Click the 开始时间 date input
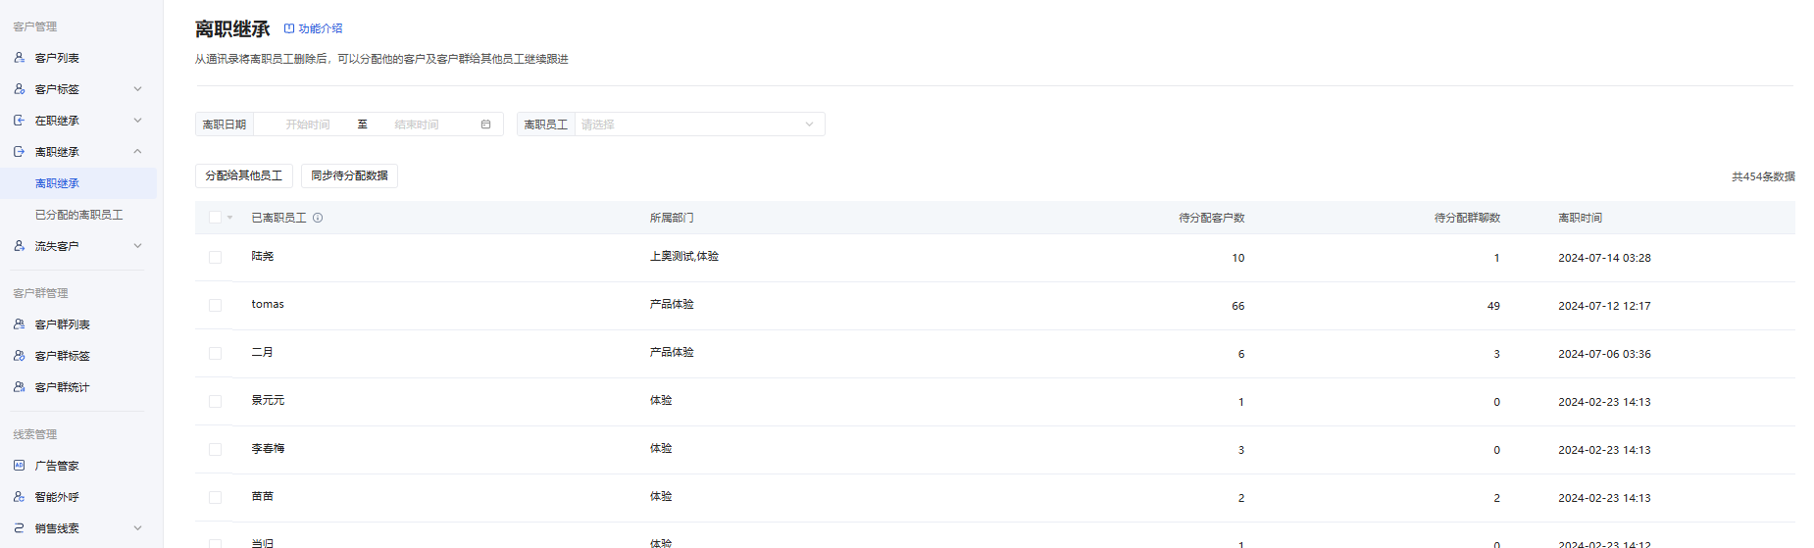This screenshot has height=548, width=1814. pyautogui.click(x=308, y=125)
